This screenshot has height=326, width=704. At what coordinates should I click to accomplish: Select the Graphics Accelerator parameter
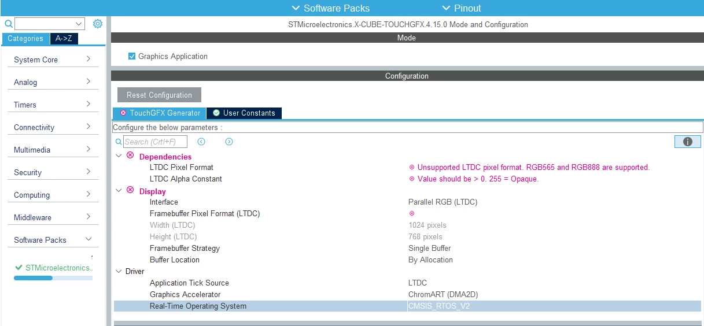(407, 294)
